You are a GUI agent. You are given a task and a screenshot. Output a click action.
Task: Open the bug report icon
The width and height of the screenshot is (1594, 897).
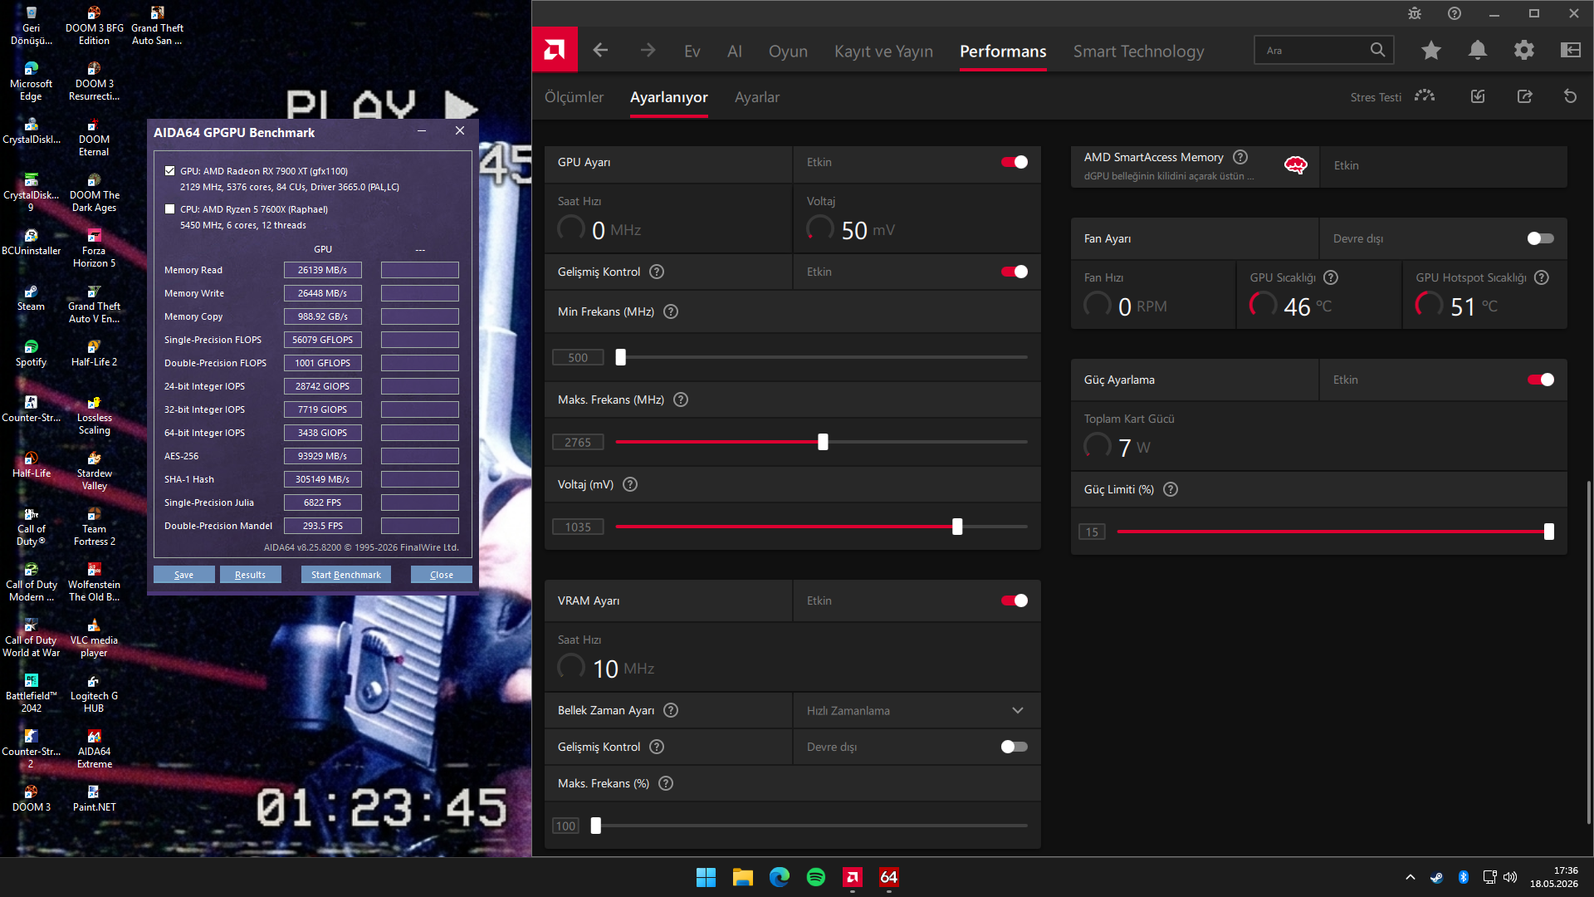pos(1415,13)
